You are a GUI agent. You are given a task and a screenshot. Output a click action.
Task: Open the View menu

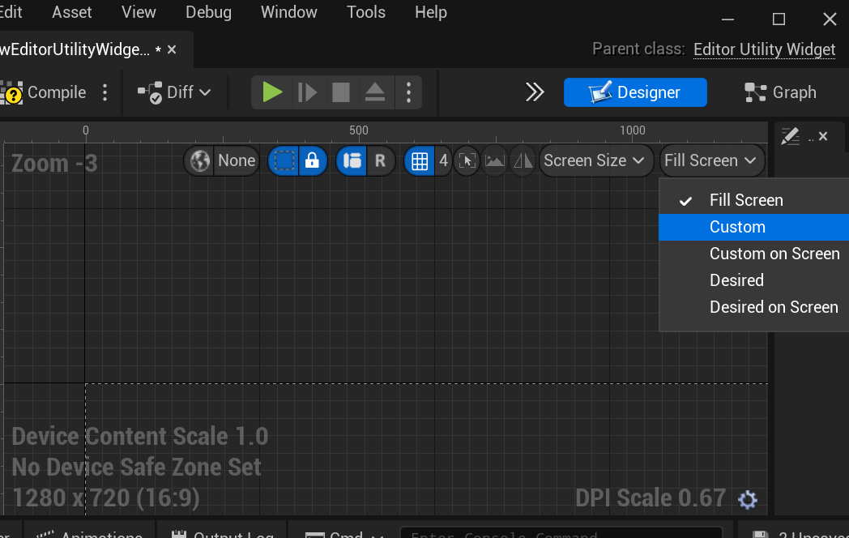pos(139,12)
